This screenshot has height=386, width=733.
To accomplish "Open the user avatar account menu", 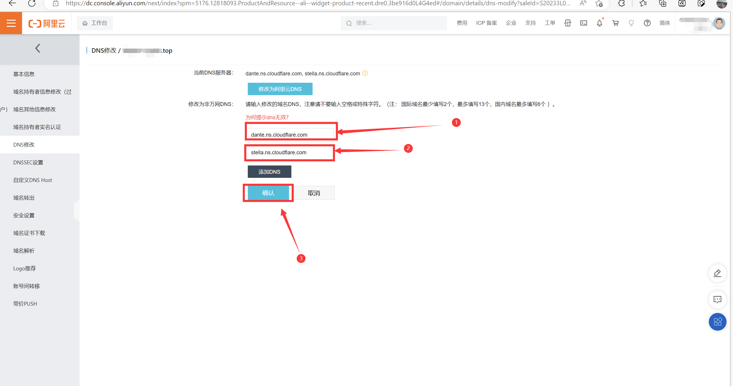I will tap(719, 23).
